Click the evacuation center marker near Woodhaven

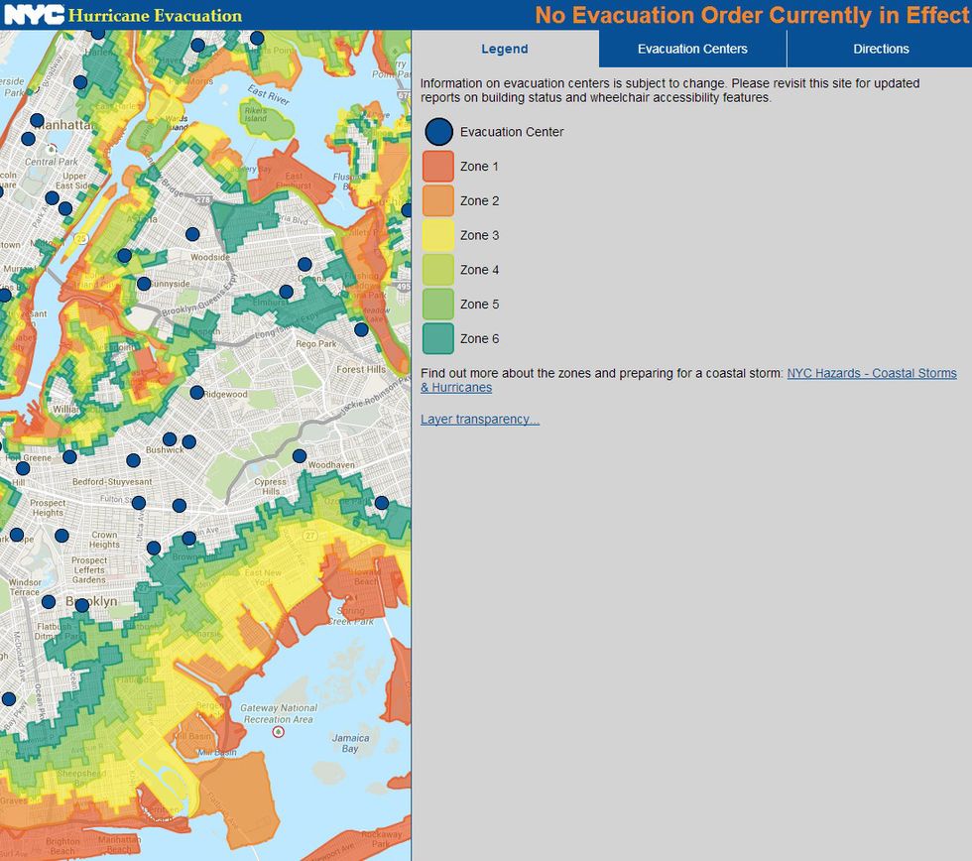tap(300, 456)
